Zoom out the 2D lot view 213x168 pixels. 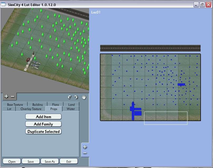tap(85, 153)
